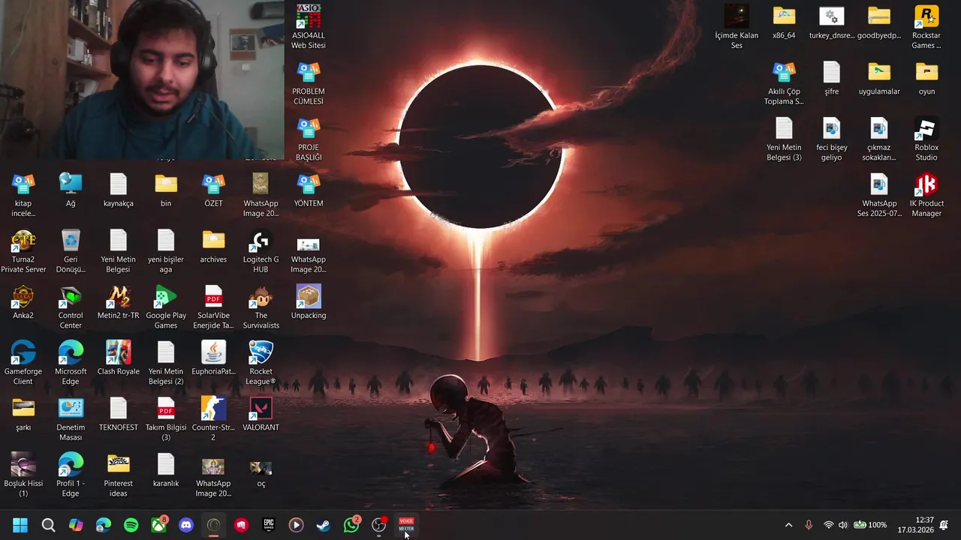This screenshot has width=961, height=540.
Task: Open the şifre text file
Action: click(x=832, y=77)
